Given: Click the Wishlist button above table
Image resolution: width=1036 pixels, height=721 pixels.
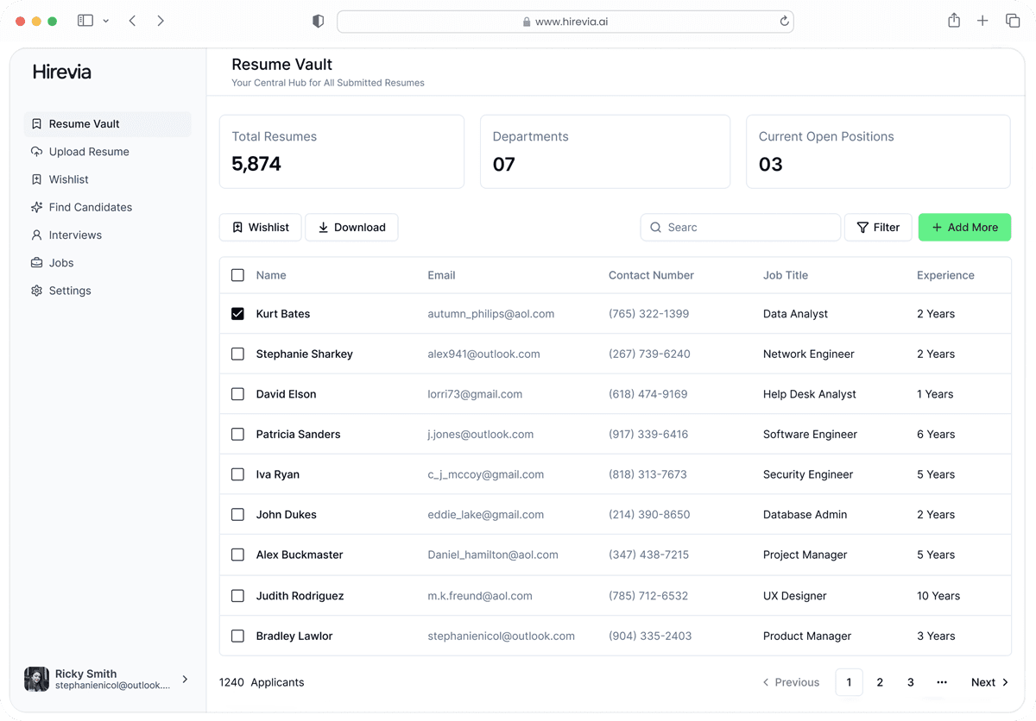Looking at the screenshot, I should pos(260,228).
